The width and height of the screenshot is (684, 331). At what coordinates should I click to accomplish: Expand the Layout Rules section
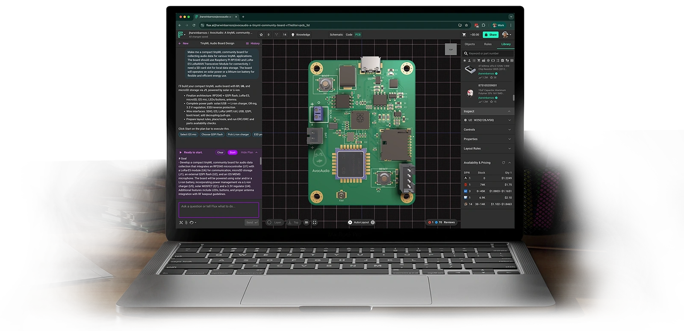point(488,149)
